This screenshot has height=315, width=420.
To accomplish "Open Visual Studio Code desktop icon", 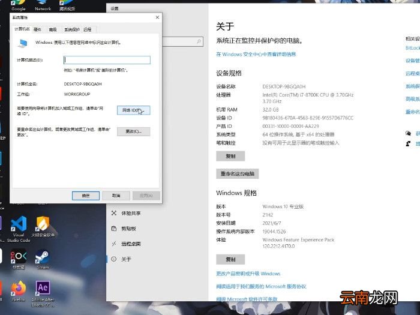I will pos(19,229).
